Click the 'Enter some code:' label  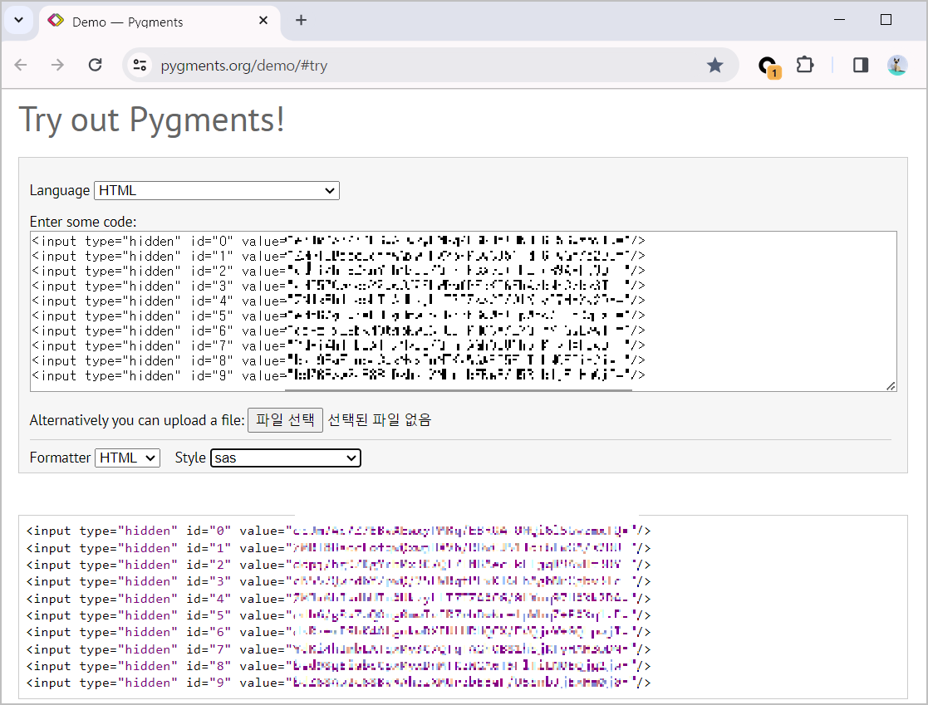tap(83, 222)
